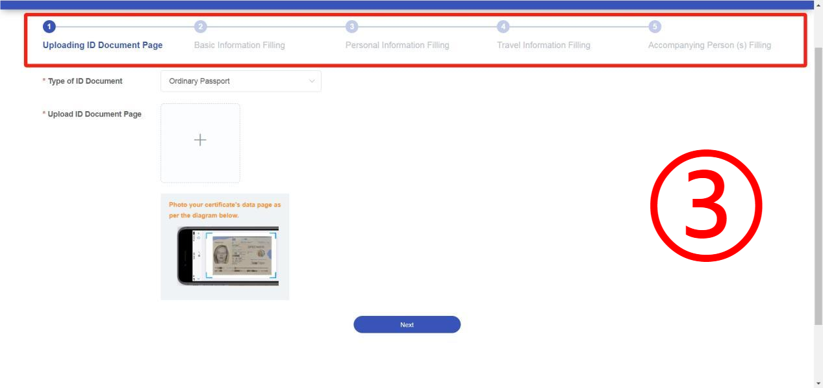Click the step 2 circle icon
The image size is (823, 388).
coord(200,27)
